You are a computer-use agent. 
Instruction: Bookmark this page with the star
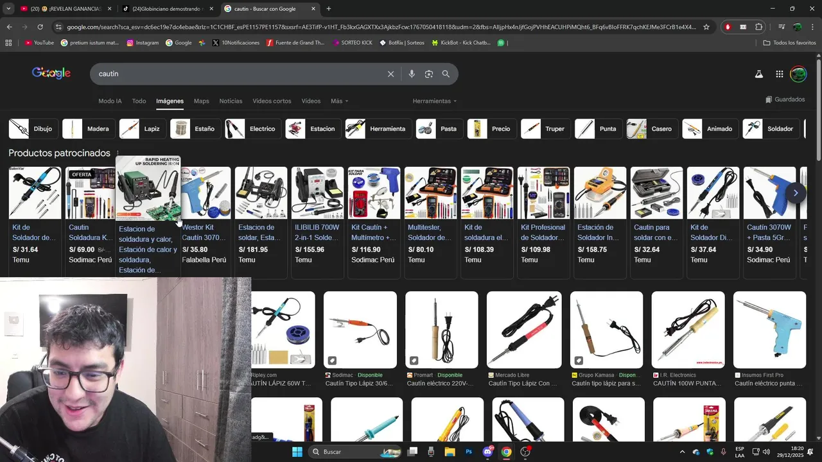(x=706, y=27)
